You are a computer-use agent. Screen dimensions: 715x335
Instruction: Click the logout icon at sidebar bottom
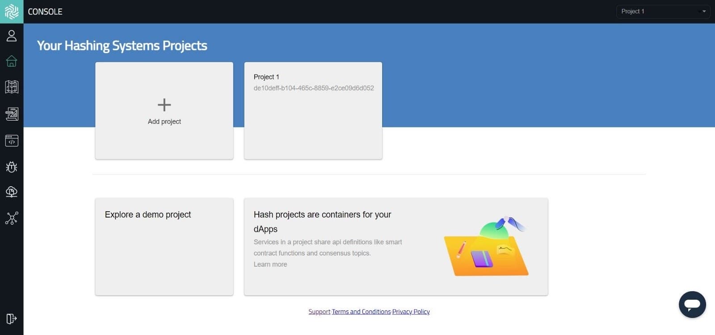pyautogui.click(x=12, y=318)
